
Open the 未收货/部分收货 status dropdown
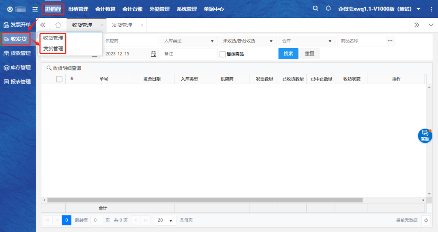tap(247, 41)
